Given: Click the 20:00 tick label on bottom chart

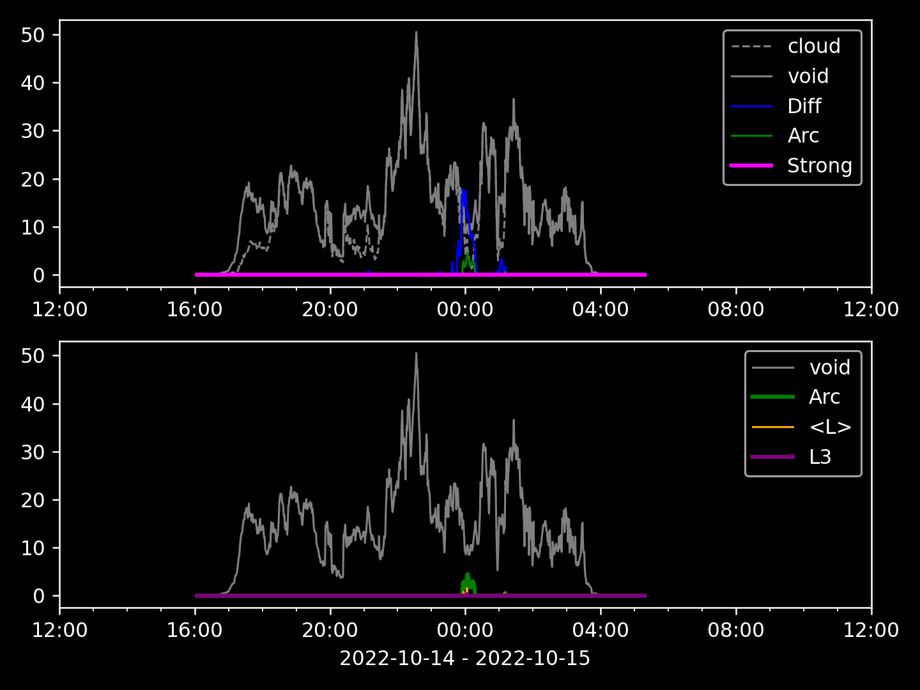Looking at the screenshot, I should pos(330,631).
